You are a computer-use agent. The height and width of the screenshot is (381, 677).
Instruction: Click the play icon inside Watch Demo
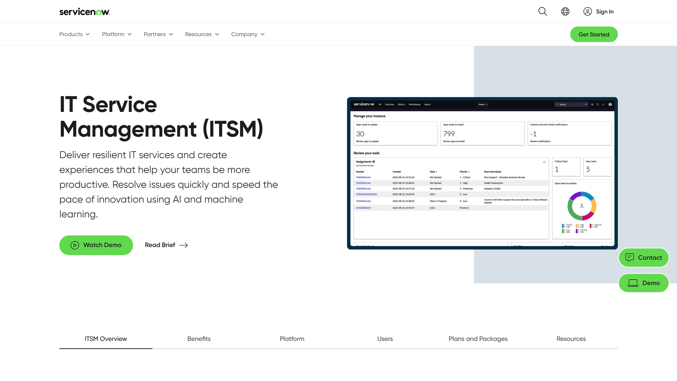point(75,245)
